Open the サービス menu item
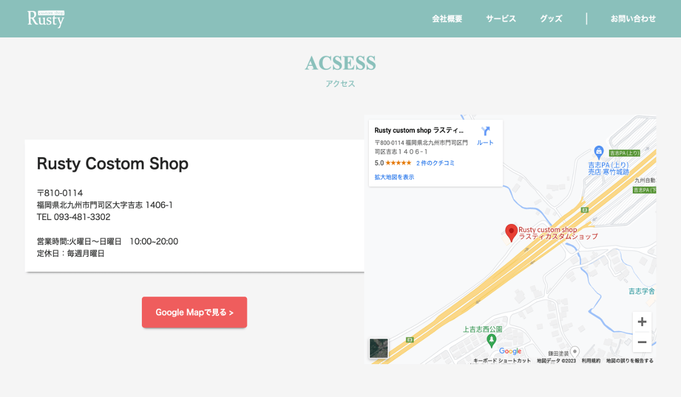This screenshot has width=681, height=397. (x=501, y=19)
